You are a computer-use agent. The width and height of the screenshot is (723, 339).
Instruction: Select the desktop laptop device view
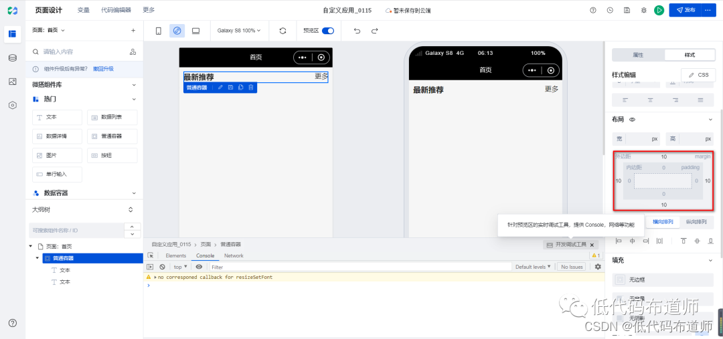(x=195, y=31)
